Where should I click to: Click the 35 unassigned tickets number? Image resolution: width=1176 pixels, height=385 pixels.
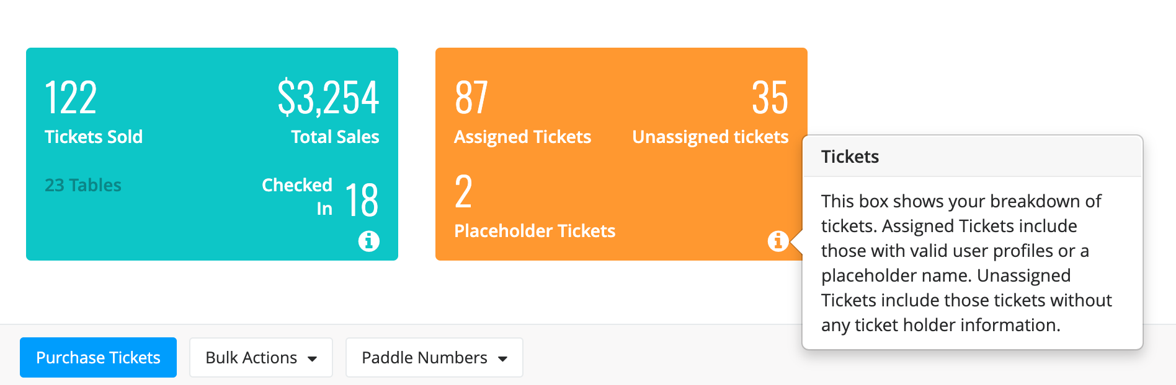click(770, 98)
